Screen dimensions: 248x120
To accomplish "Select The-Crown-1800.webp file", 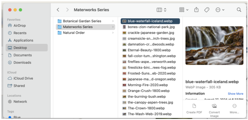I will click(150, 108).
